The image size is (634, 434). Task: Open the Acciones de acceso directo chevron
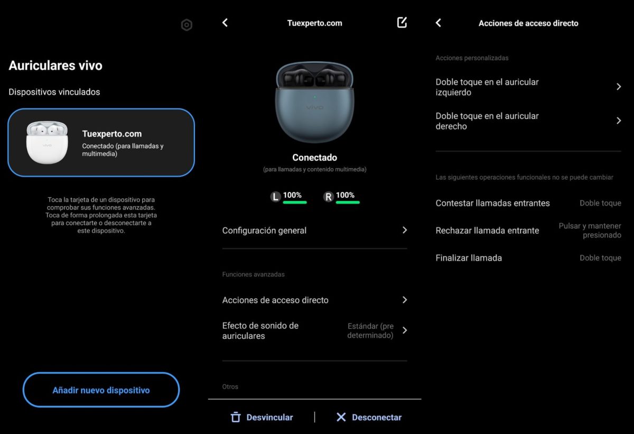click(405, 300)
